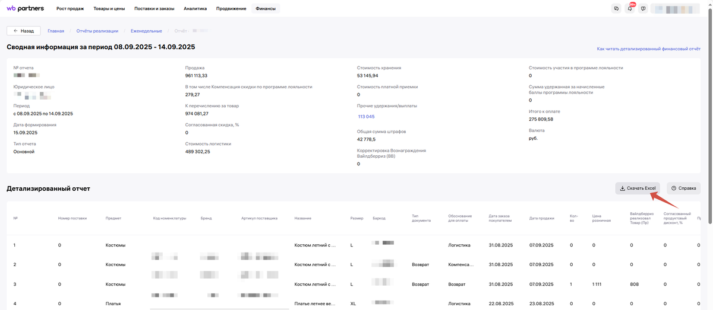The image size is (713, 310).
Task: Click Согласованный продуктовый дисконт column header
Action: click(x=677, y=219)
